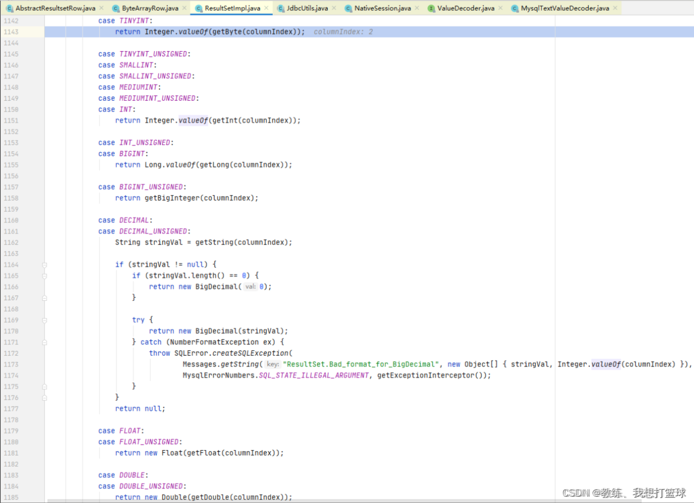Click fold end marker at line 1176

pyautogui.click(x=44, y=397)
